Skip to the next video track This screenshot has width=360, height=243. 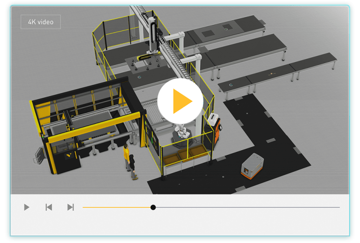(70, 207)
